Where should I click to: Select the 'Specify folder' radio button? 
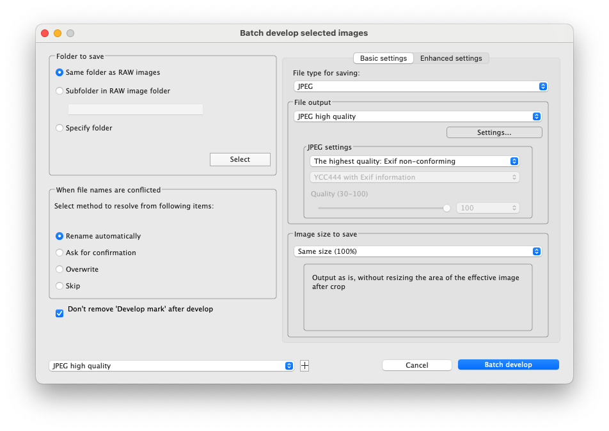pos(60,128)
